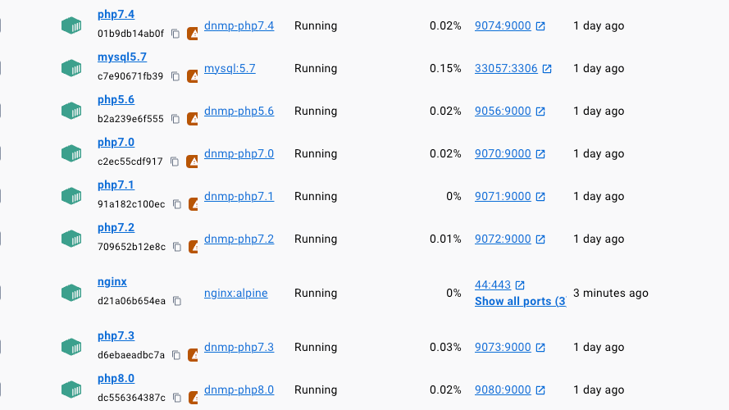Open port 9074:9000 external link icon
Image resolution: width=729 pixels, height=410 pixels.
(x=540, y=26)
